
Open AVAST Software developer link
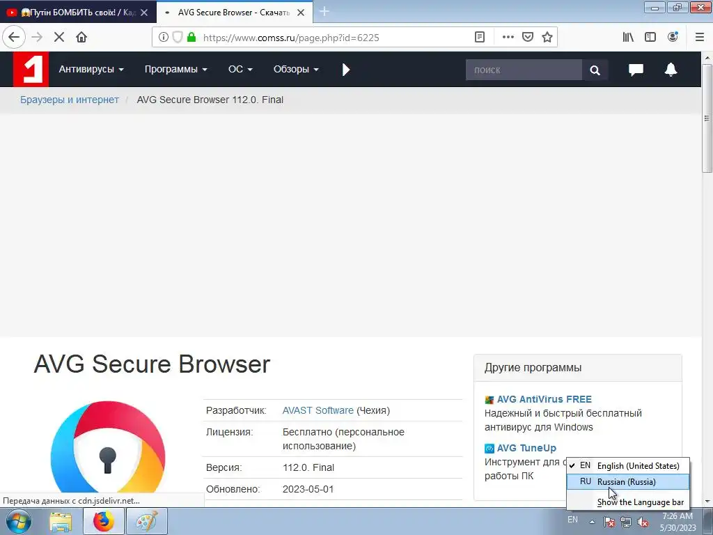[x=318, y=410]
